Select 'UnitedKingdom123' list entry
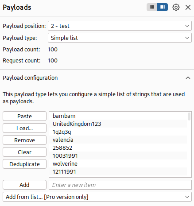The width and height of the screenshot is (194, 206). click(x=118, y=124)
